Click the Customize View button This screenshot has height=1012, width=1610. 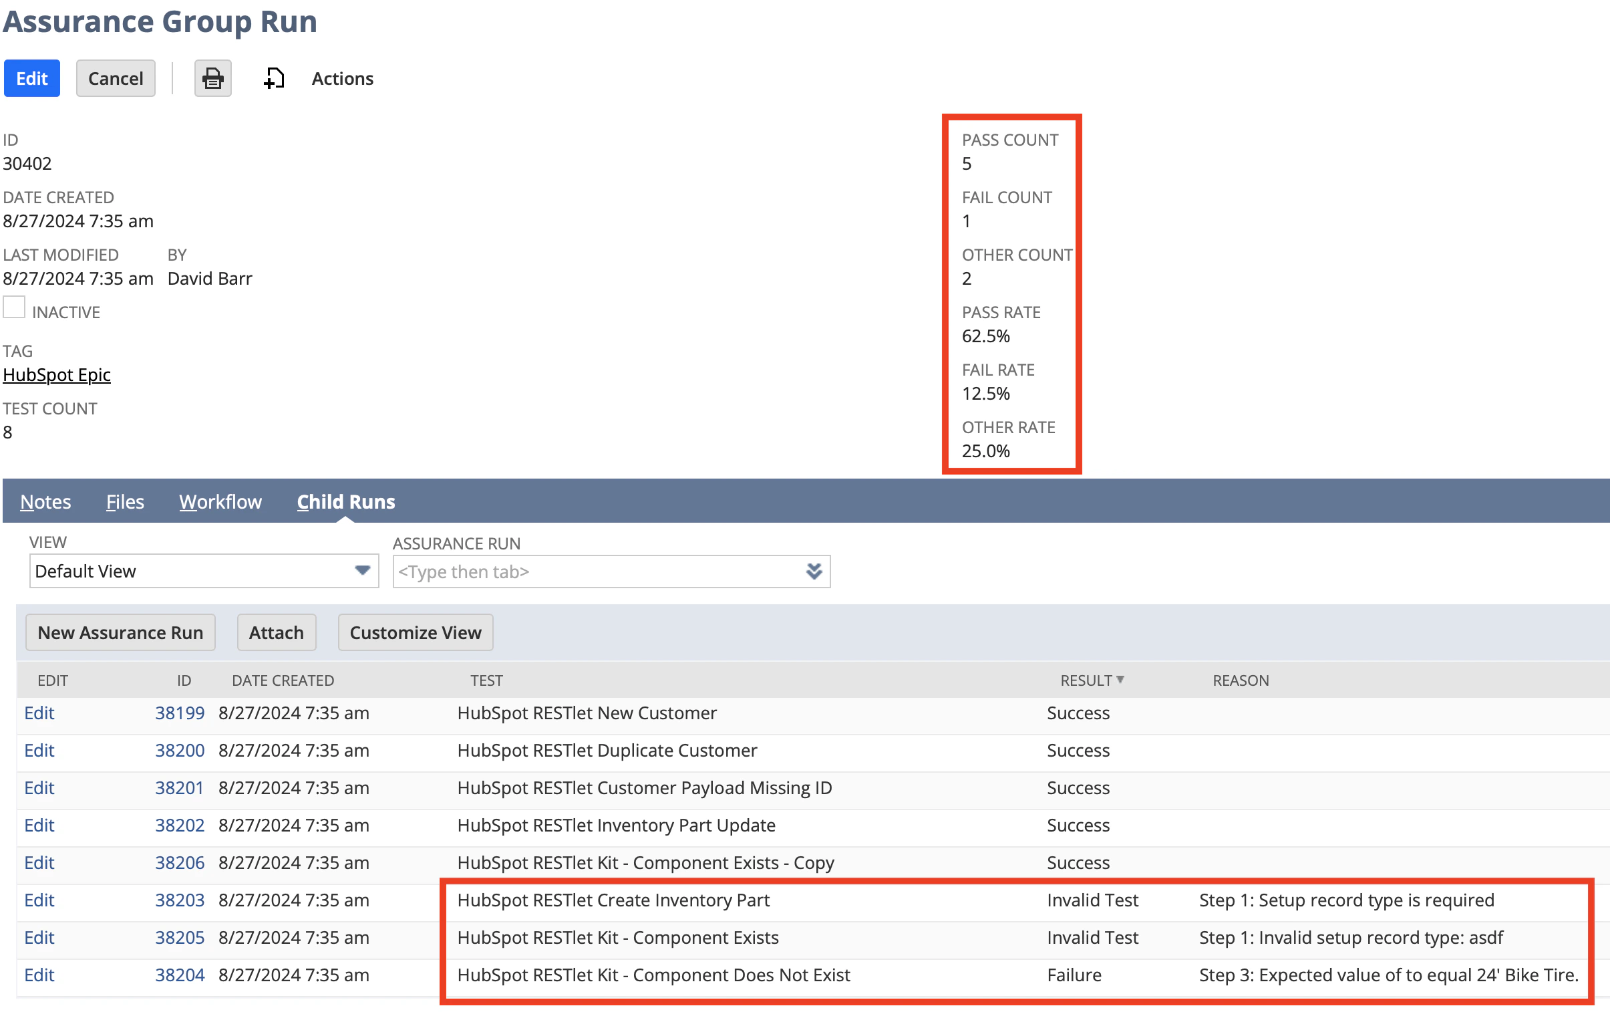click(416, 632)
